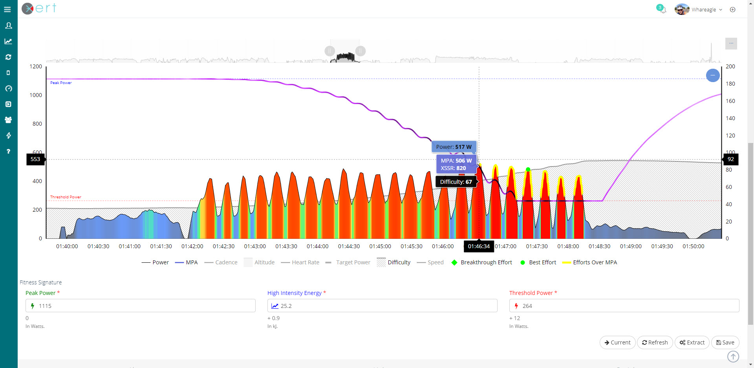The width and height of the screenshot is (754, 368).
Task: Select the groups icon in the sidebar
Action: coord(8,120)
